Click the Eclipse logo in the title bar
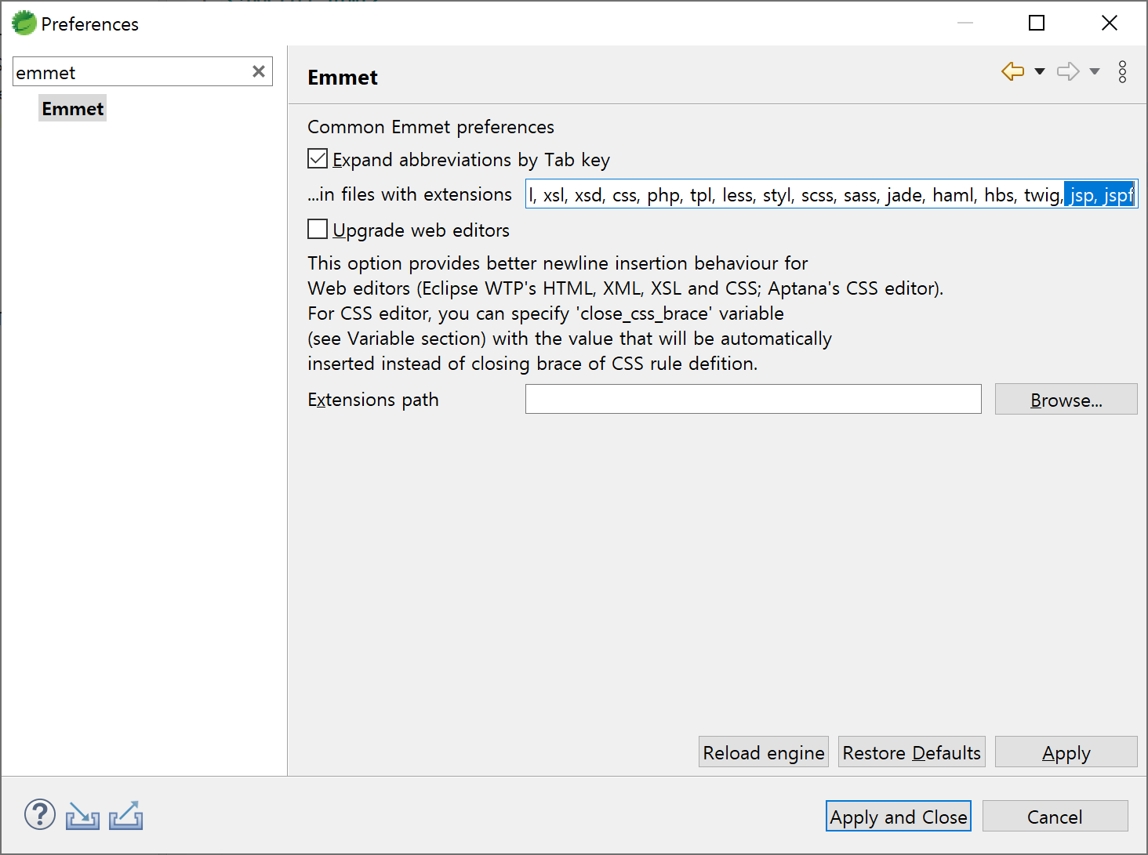 pos(23,23)
